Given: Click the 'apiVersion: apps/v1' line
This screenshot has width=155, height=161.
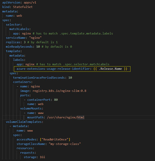Looking at the screenshot, I should point(19,2).
